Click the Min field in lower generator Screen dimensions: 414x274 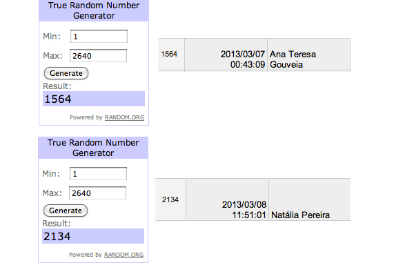[98, 174]
